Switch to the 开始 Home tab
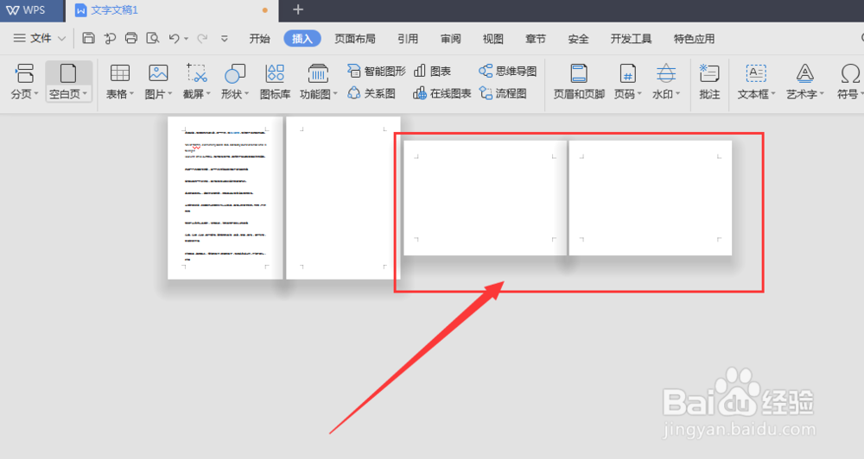Image resolution: width=864 pixels, height=459 pixels. click(259, 39)
